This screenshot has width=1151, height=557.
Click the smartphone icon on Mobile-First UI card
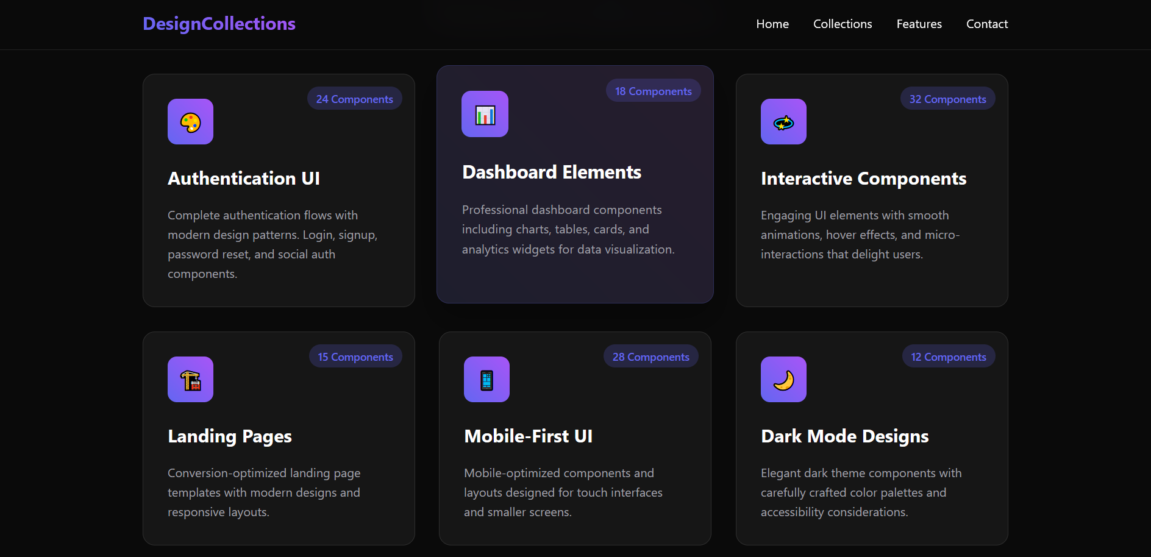[x=486, y=380]
